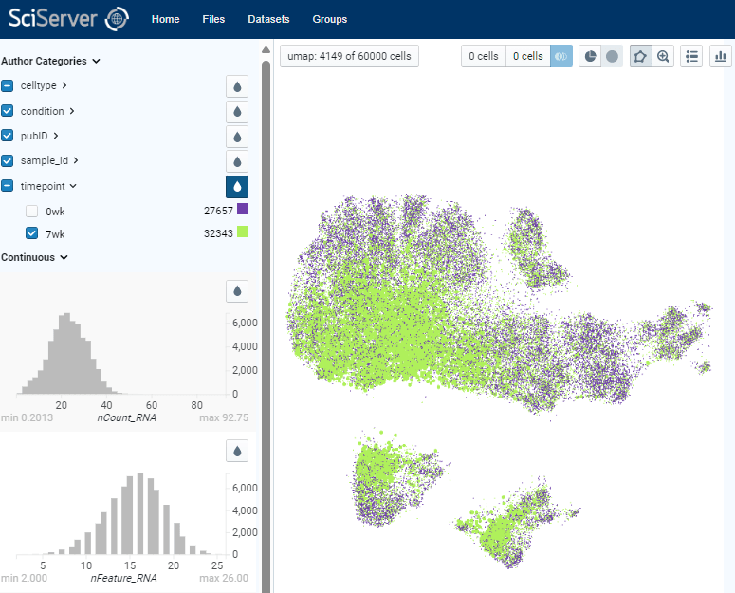
Task: Color cells by condition droplet icon
Action: point(237,112)
